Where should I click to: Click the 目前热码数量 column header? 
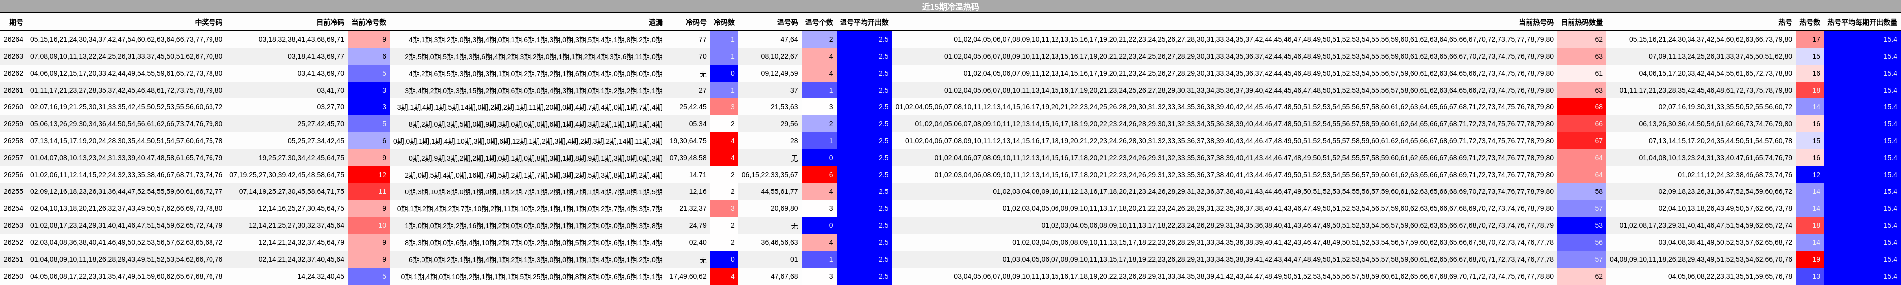[1581, 23]
